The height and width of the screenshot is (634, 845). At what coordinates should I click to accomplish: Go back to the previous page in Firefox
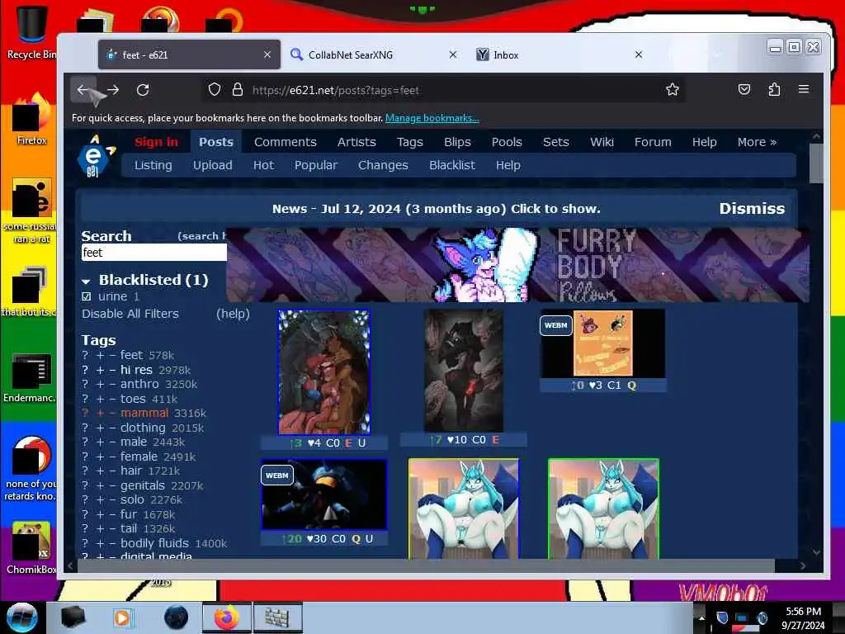[x=83, y=89]
